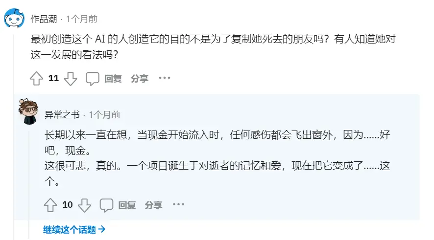
Task: Click 回复 text under 异常之书 reply
Action: [x=127, y=205]
